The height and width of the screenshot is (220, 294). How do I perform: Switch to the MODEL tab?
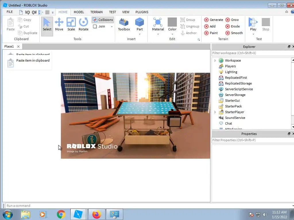[x=79, y=12]
